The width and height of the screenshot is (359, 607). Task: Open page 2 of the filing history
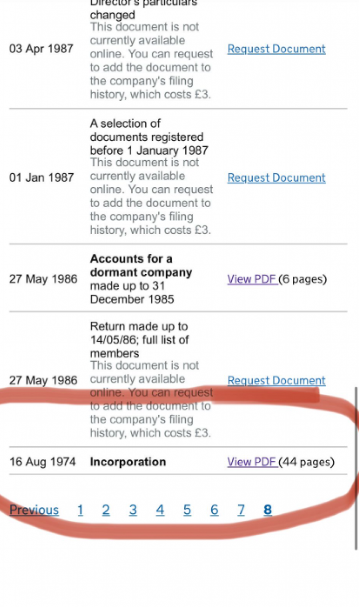point(106,510)
